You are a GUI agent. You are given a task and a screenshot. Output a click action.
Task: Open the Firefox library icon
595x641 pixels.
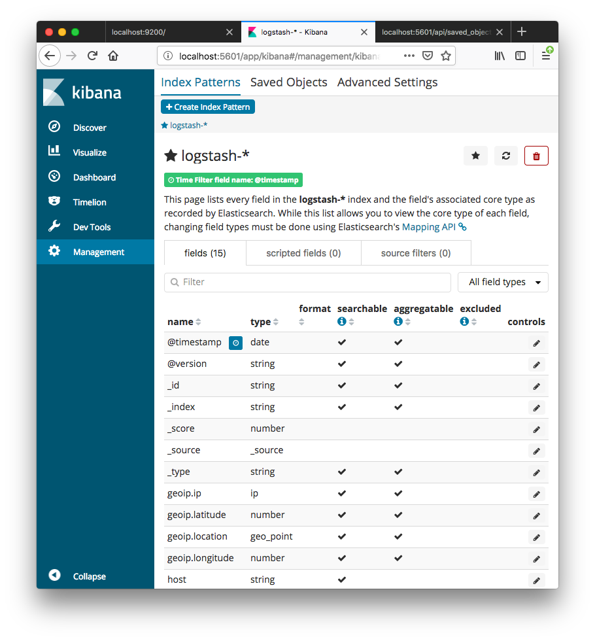point(500,56)
